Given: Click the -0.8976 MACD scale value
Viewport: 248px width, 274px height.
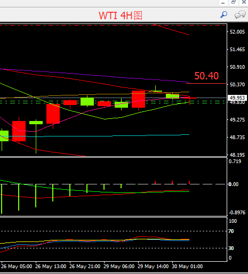Looking at the screenshot, I should point(237,213).
